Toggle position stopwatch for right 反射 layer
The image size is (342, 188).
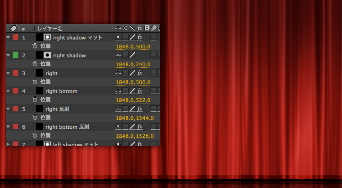[35, 118]
